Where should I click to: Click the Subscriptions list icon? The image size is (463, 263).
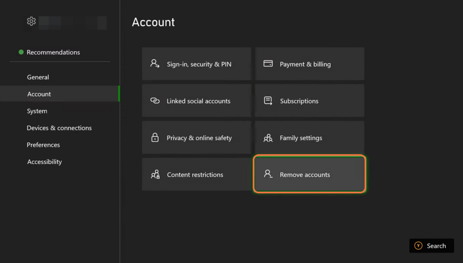pos(268,101)
